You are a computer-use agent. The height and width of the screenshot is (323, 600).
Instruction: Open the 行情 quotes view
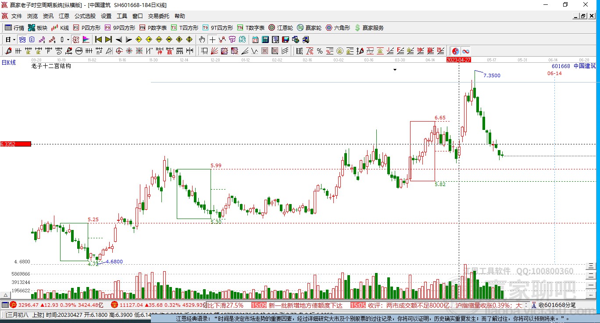coord(14,28)
